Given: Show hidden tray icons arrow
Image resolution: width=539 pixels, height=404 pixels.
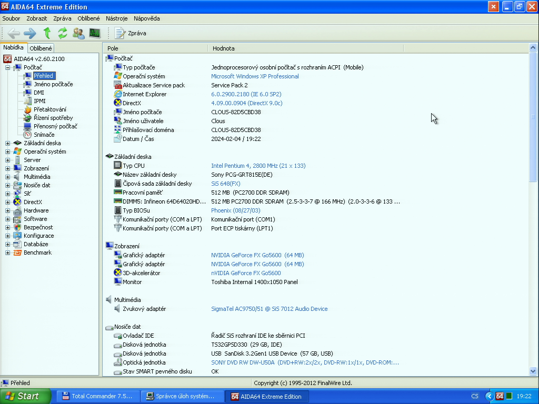Looking at the screenshot, I should [x=489, y=396].
